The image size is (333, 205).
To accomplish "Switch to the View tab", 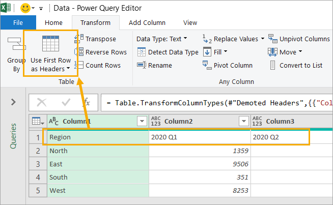I will click(x=190, y=22).
